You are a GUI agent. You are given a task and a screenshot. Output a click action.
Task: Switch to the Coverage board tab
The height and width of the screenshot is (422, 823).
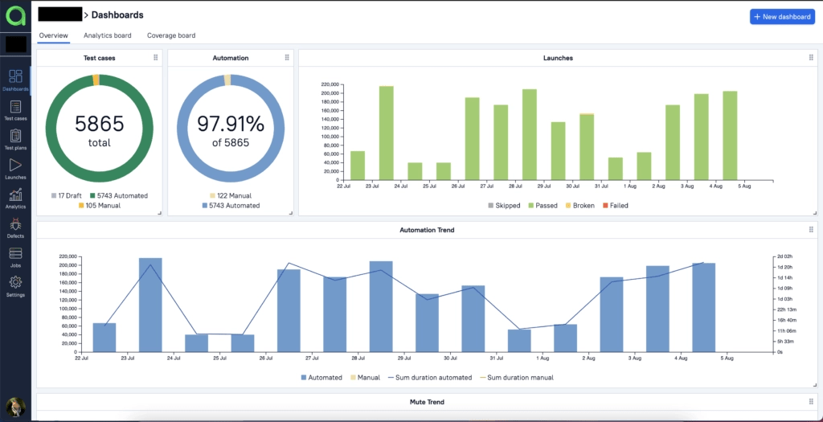click(x=170, y=35)
